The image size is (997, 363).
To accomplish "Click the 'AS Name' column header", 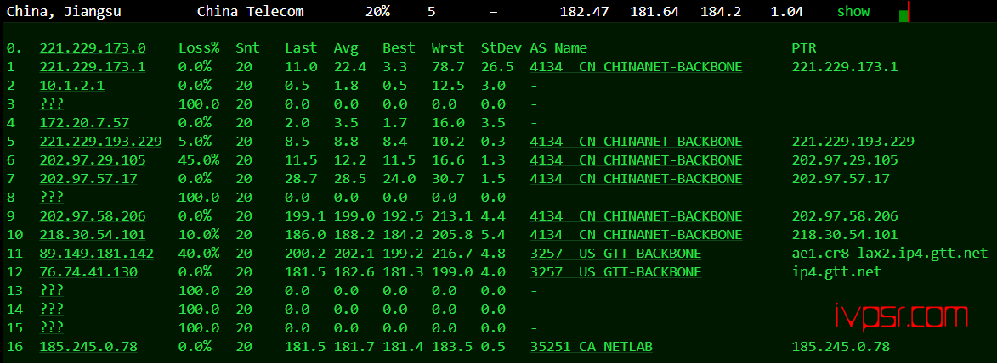I will click(558, 48).
